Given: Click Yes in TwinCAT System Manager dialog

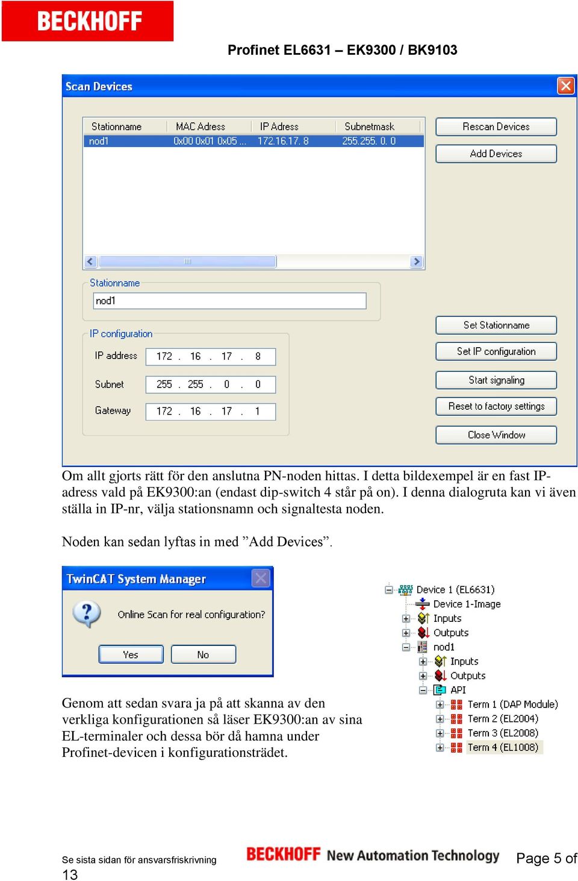Looking at the screenshot, I should pos(131,654).
